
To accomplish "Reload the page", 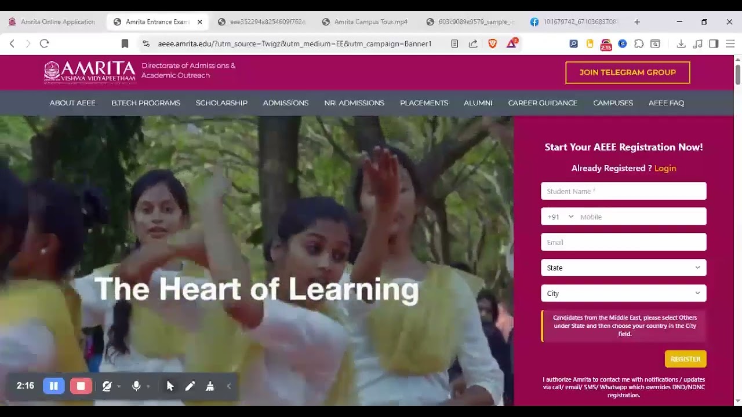I will click(x=45, y=43).
